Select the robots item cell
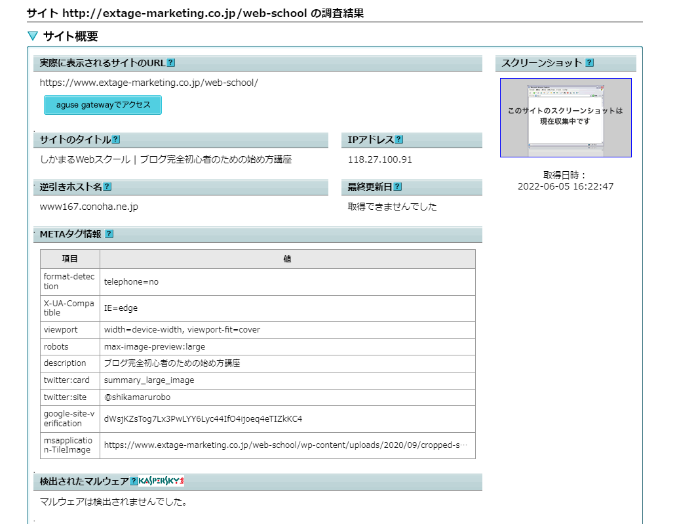 pos(70,346)
